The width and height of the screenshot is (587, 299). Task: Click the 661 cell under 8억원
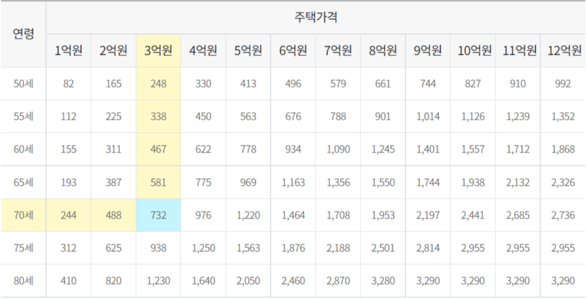[383, 84]
